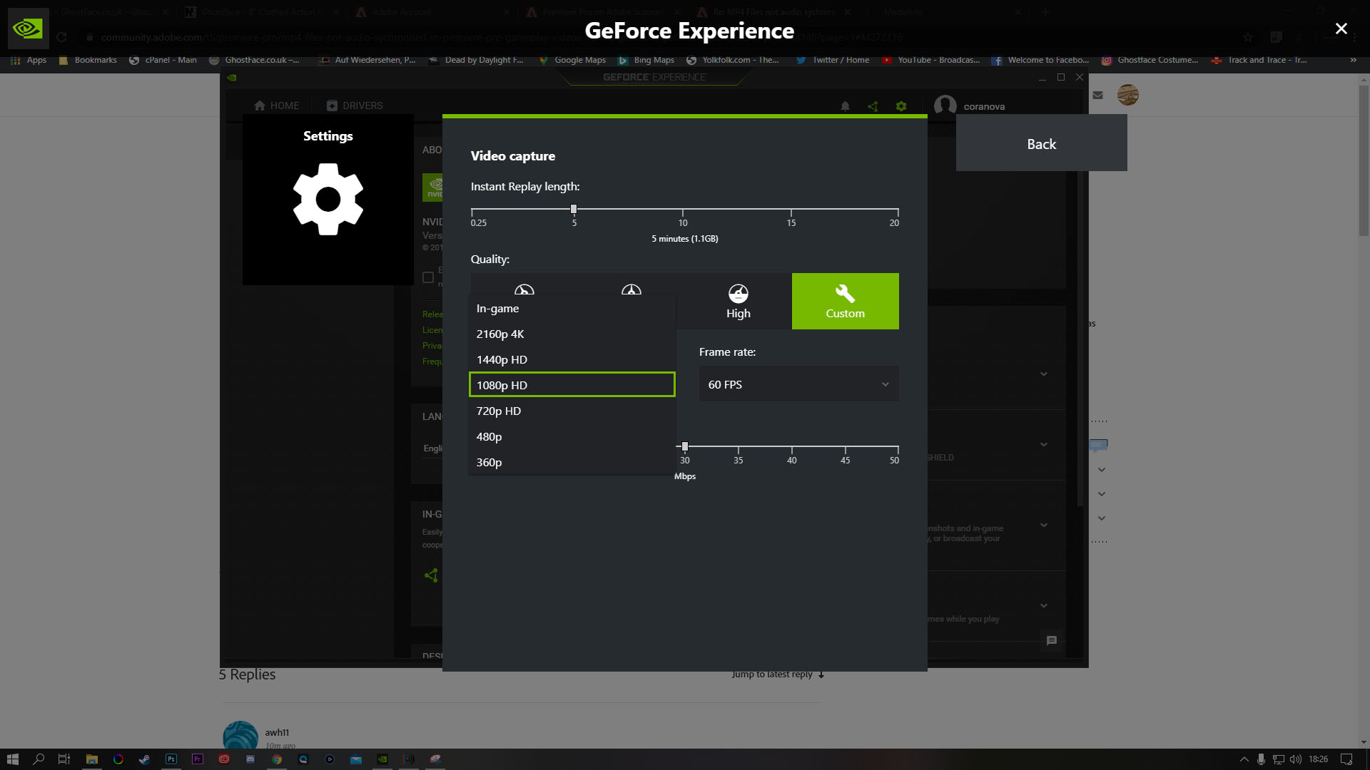1370x770 pixels.
Task: Open the coranova profile avatar
Action: click(945, 106)
